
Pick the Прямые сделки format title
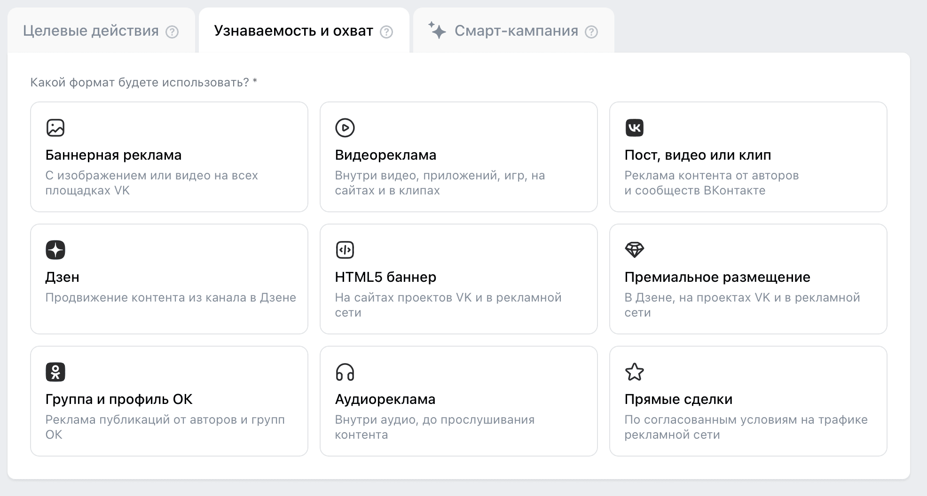point(678,399)
